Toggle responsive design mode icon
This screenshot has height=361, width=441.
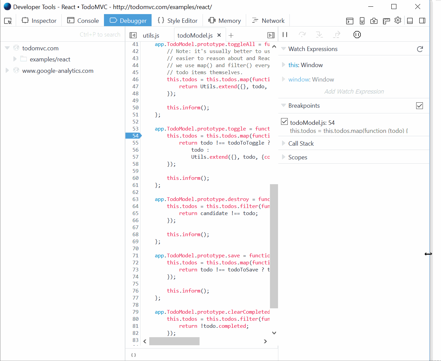tap(362, 21)
